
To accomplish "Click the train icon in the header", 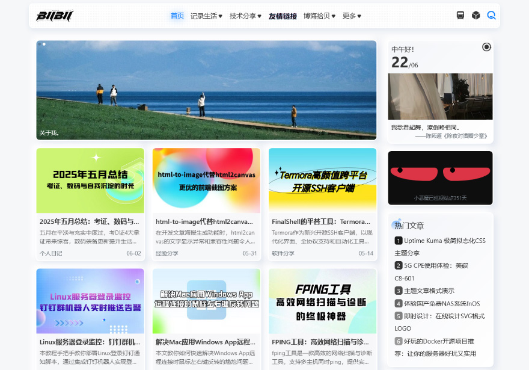I will 460,16.
